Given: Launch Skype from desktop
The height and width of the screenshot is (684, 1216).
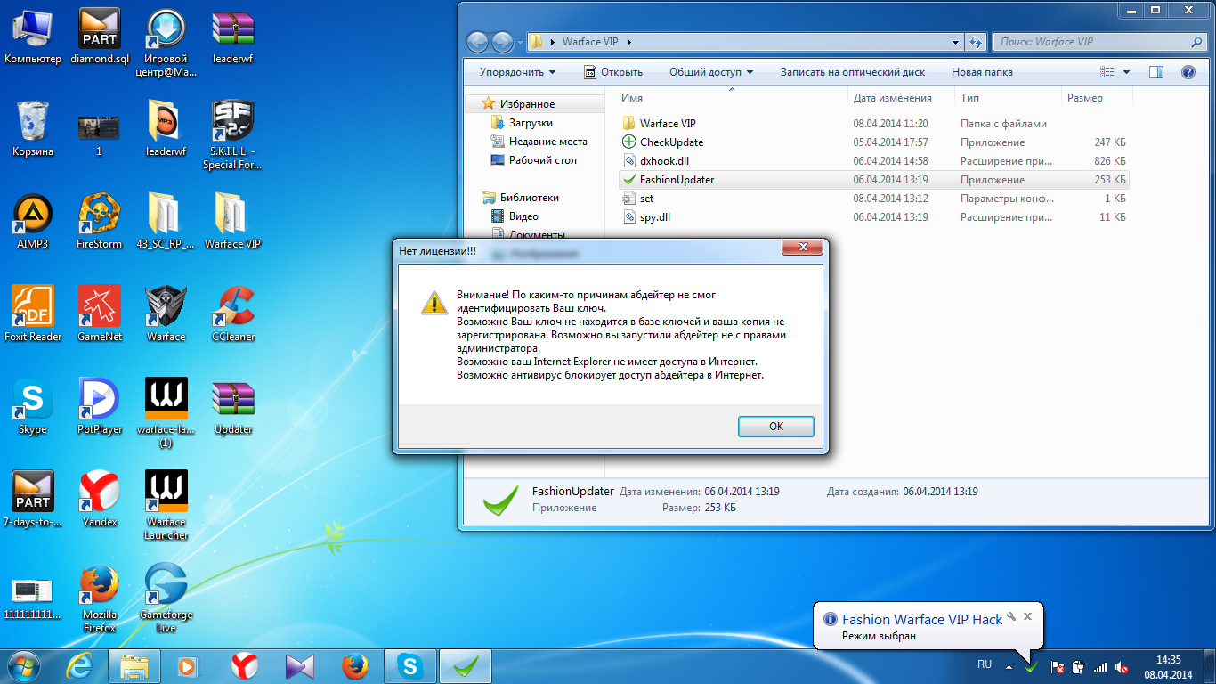Looking at the screenshot, I should (33, 407).
